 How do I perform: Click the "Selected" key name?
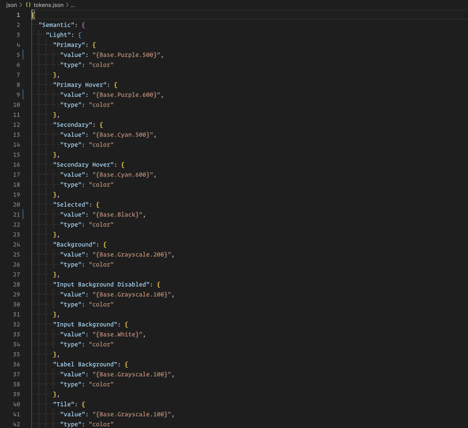click(72, 204)
